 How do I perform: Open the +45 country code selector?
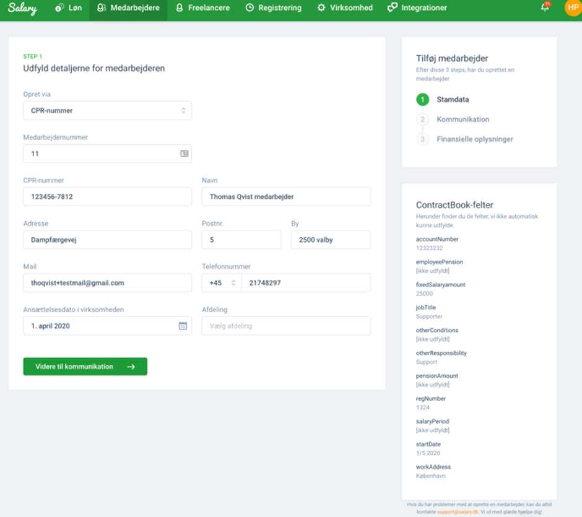[x=222, y=283]
